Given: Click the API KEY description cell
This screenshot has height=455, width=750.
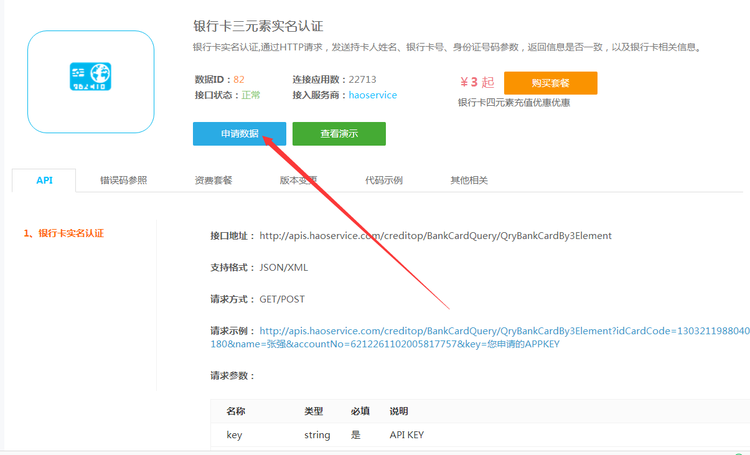Looking at the screenshot, I should coord(407,435).
